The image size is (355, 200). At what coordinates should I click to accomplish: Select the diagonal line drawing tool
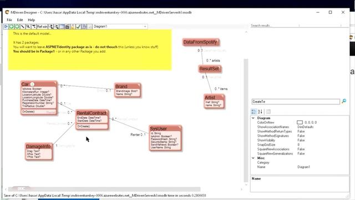coord(22,27)
